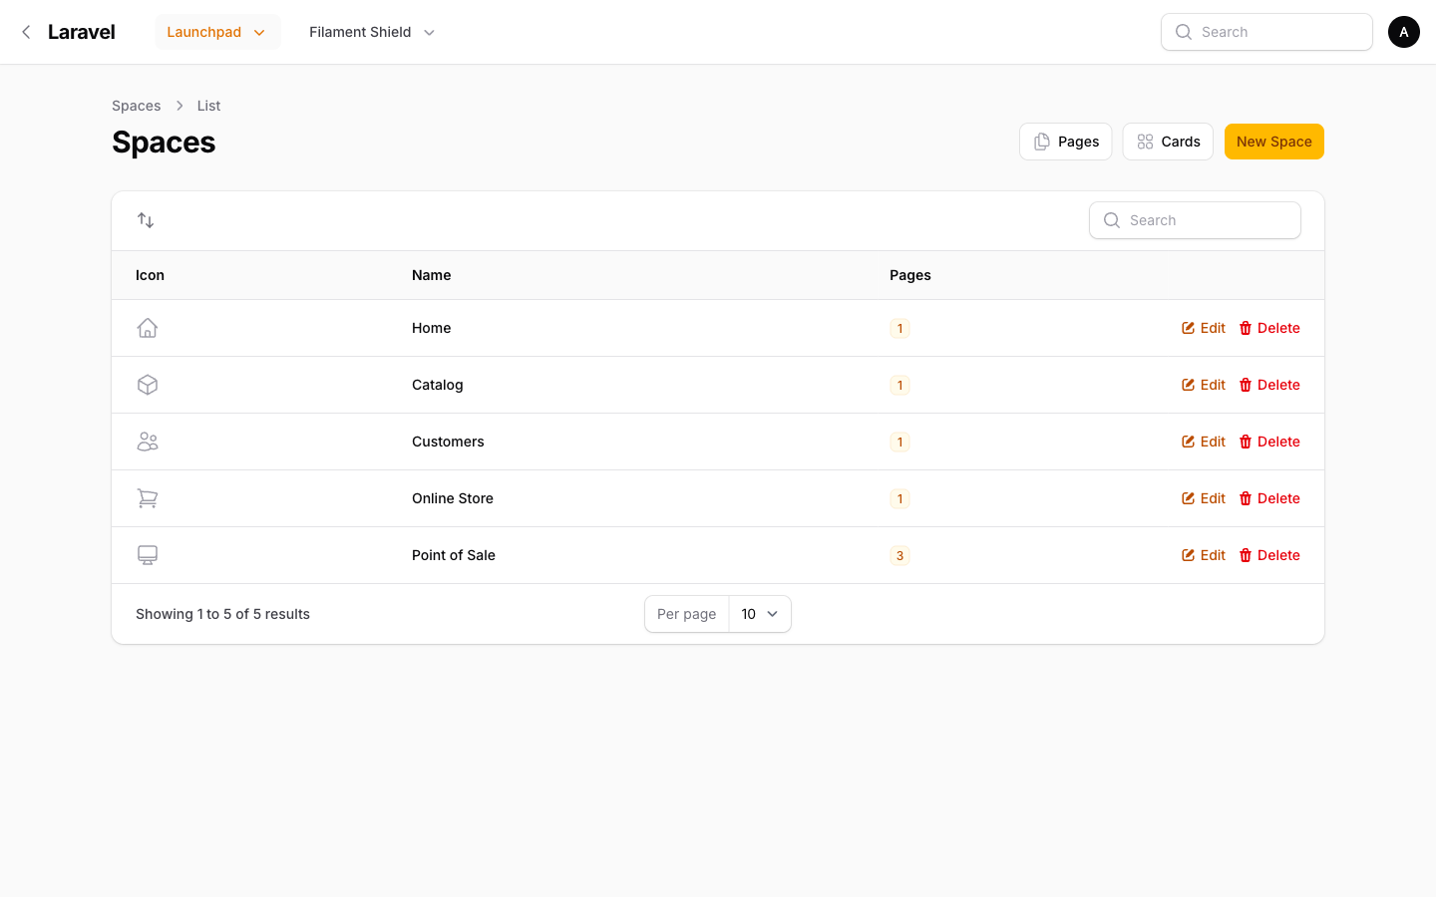
Task: Click the Home row house icon
Action: pyautogui.click(x=148, y=328)
